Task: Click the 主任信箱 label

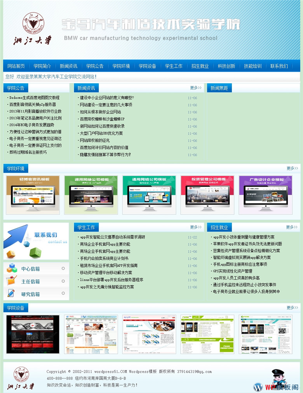Action: [x=31, y=281]
